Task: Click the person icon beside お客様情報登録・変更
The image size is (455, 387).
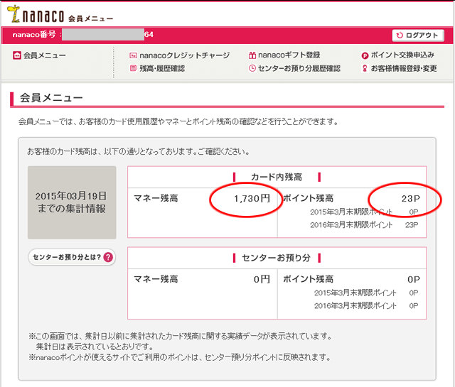Action: (365, 68)
